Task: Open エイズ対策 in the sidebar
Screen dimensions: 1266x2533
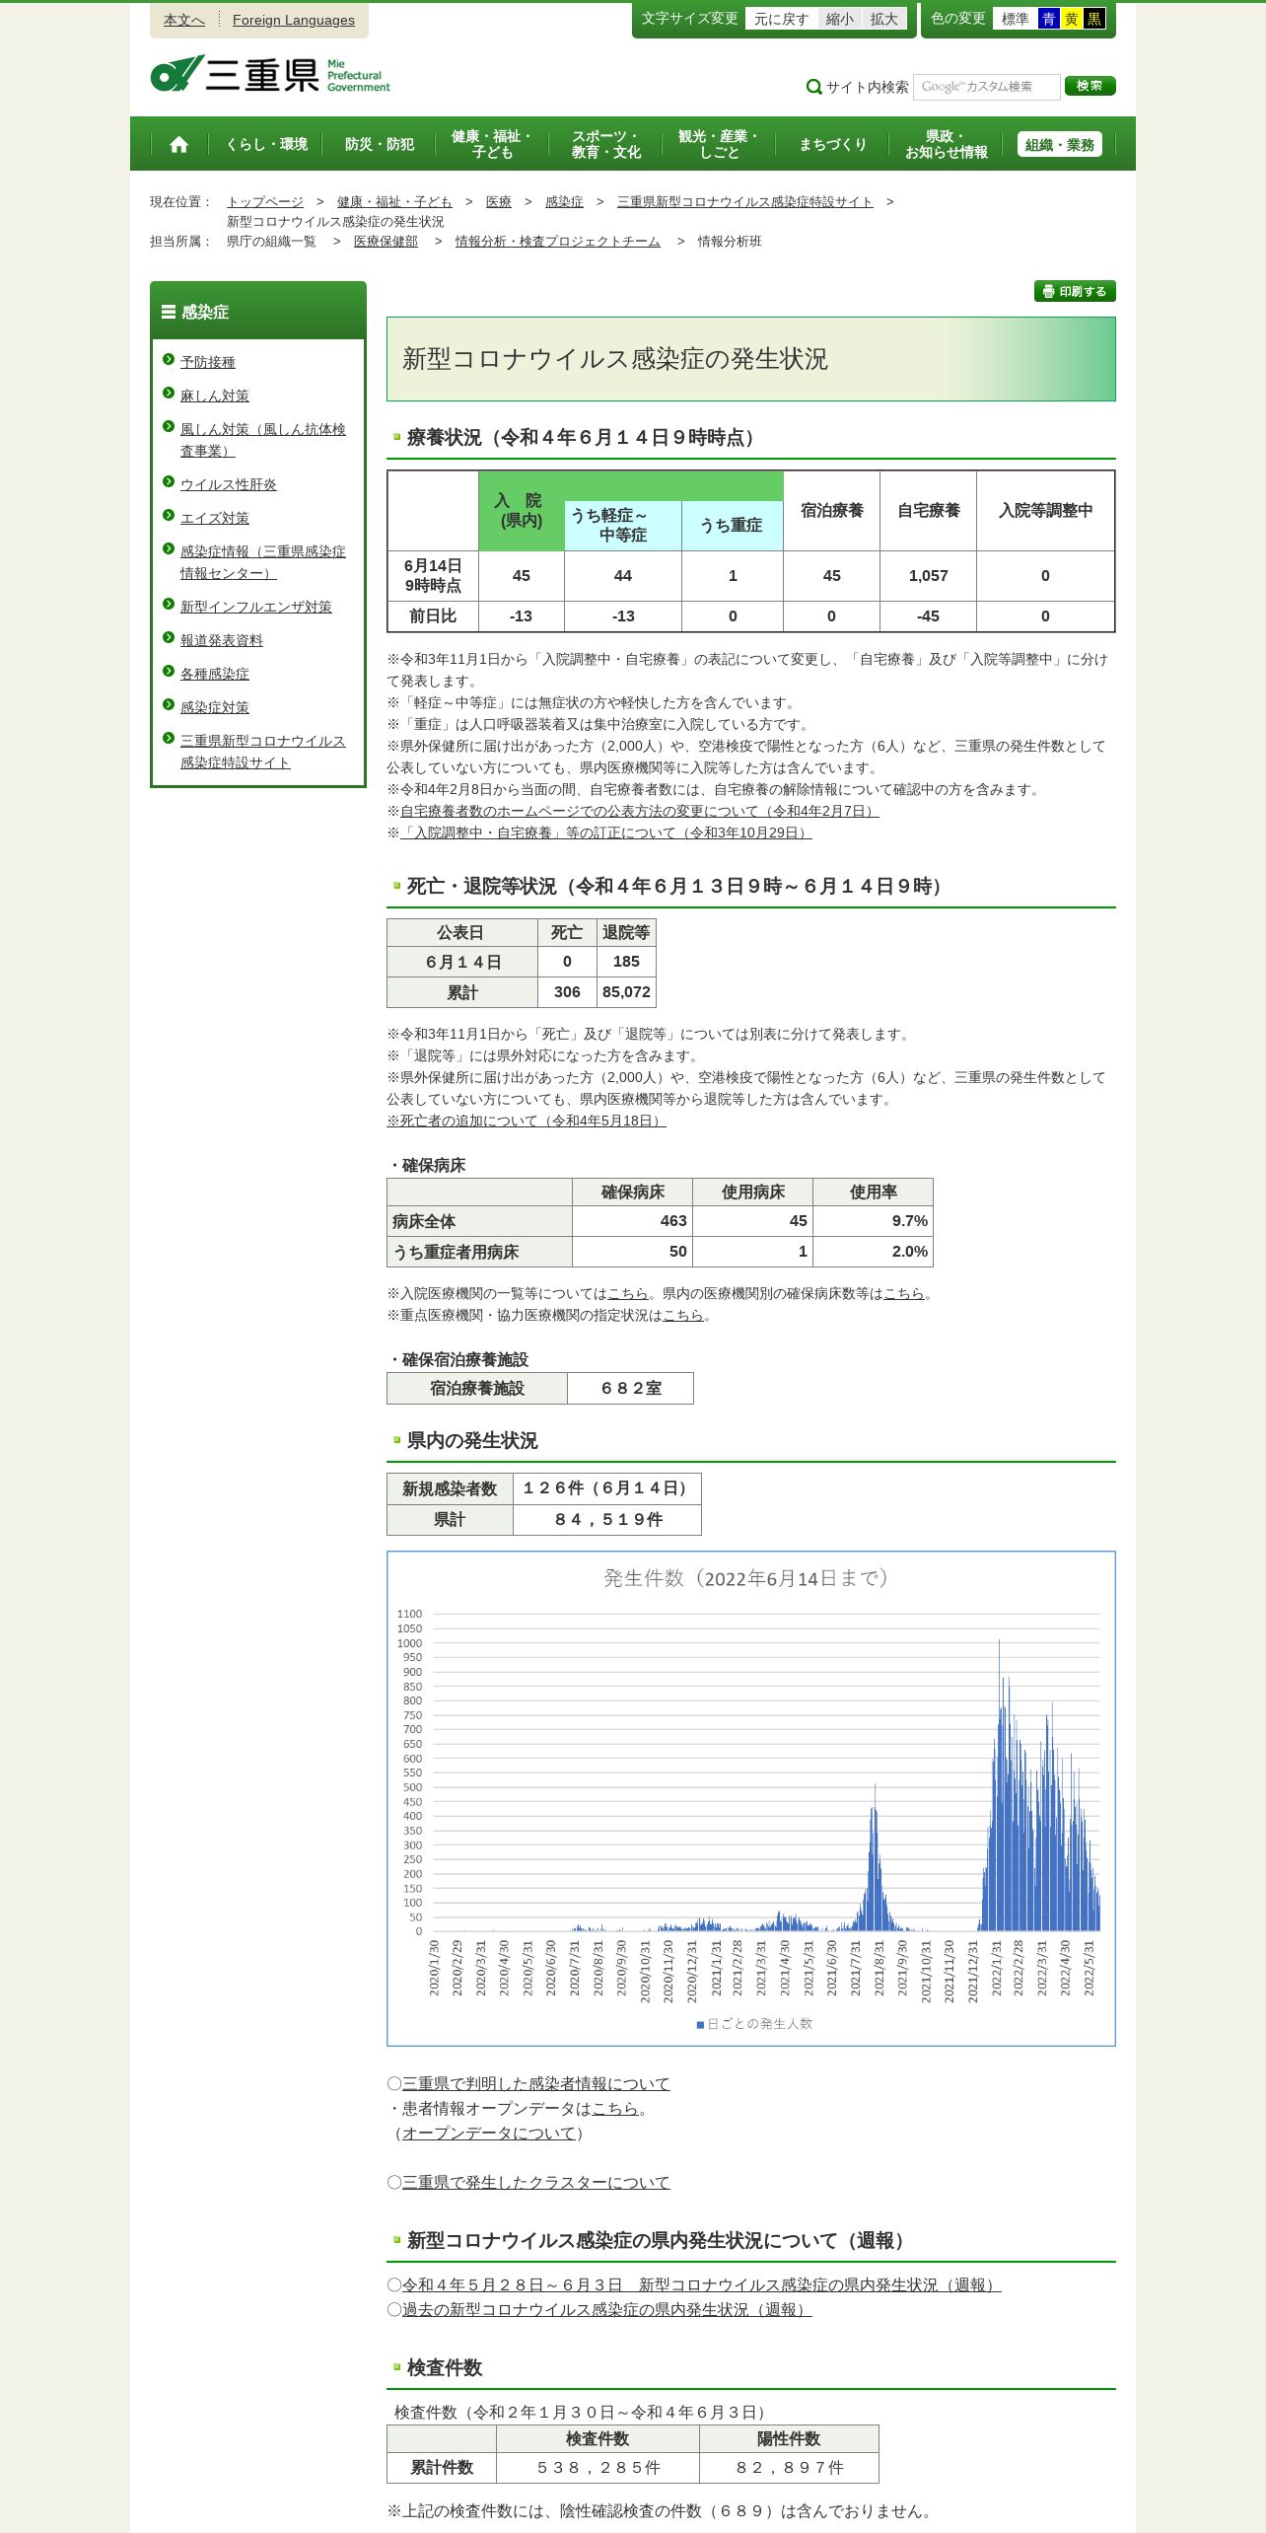Action: [x=215, y=518]
